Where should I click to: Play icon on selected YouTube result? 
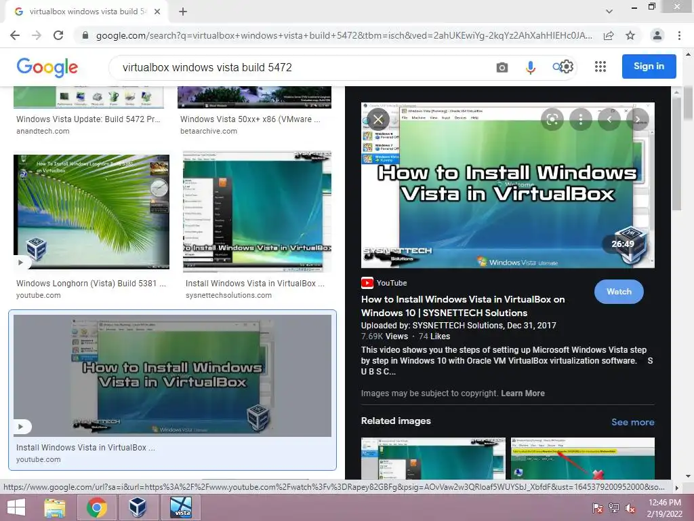(x=20, y=427)
